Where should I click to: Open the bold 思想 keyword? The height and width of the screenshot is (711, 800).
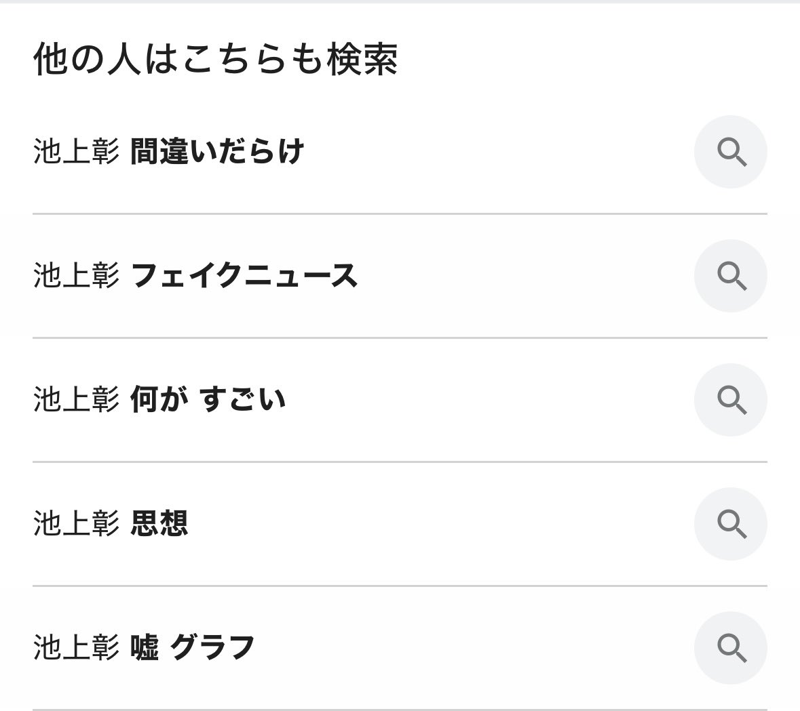[x=159, y=524]
